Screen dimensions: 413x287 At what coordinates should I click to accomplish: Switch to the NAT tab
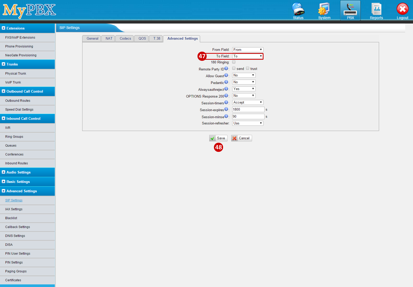(109, 39)
